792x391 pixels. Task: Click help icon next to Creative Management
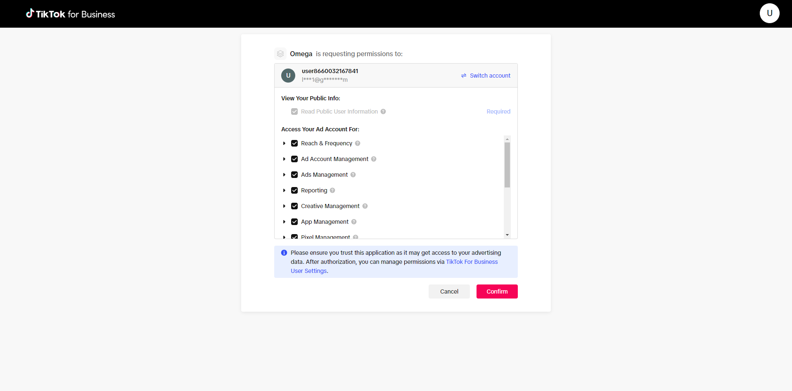point(365,206)
